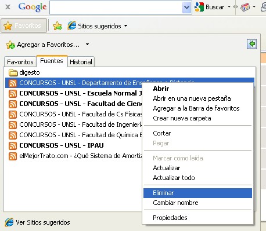Viewport: 266px width, 231px height.
Task: Choose Abrir en una nueva pestaña
Action: pyautogui.click(x=197, y=98)
